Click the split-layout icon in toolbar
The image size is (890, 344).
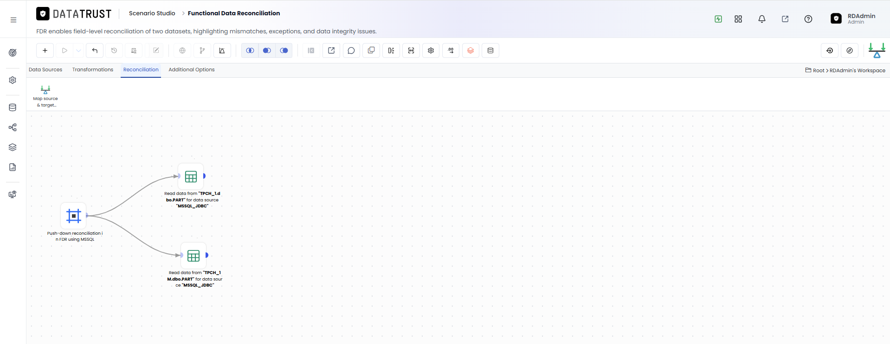[391, 50]
